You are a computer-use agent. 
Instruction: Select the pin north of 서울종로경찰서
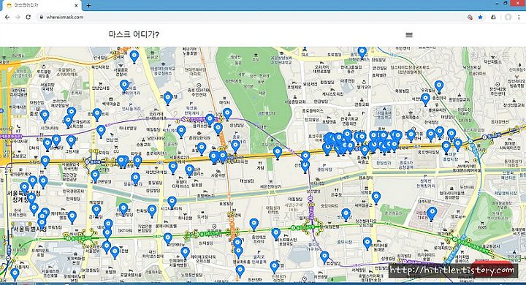(x=134, y=57)
